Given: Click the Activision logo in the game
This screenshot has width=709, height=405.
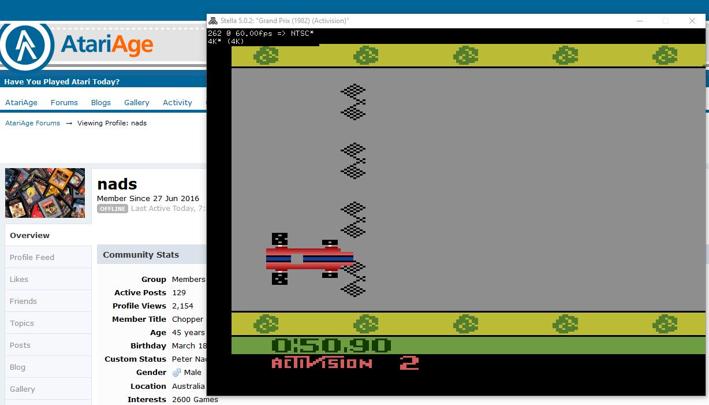Looking at the screenshot, I should (x=322, y=363).
